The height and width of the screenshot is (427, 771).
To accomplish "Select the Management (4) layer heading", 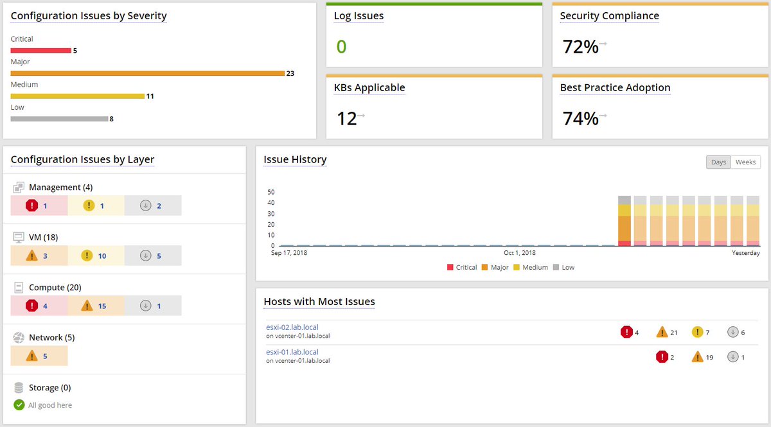I will click(61, 187).
